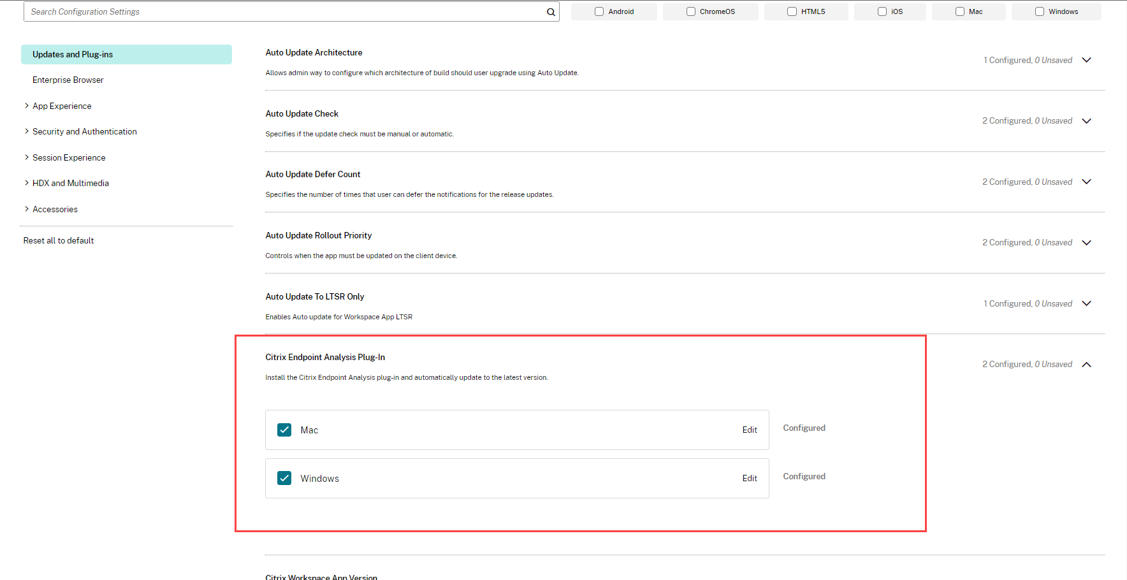The height and width of the screenshot is (580, 1127).
Task: Collapse the Citrix Endpoint Analysis Plug-In setting
Action: [x=1087, y=365]
